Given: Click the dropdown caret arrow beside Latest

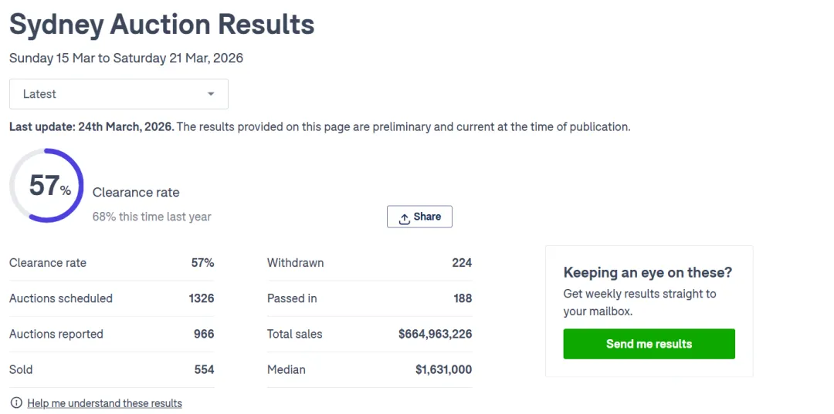Looking at the screenshot, I should click(211, 94).
